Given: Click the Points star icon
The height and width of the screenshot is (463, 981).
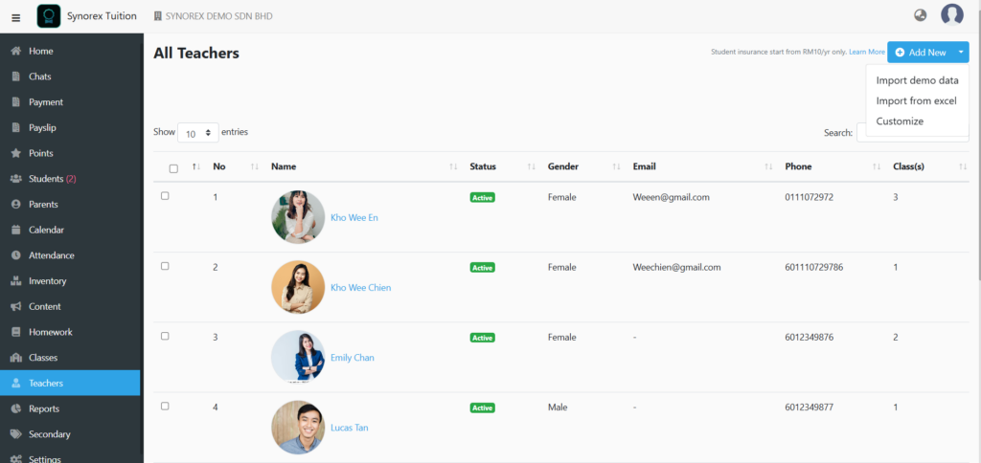Looking at the screenshot, I should 16,153.
